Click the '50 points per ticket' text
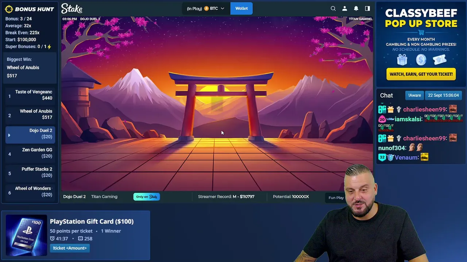Image resolution: width=467 pixels, height=262 pixels. click(x=71, y=231)
